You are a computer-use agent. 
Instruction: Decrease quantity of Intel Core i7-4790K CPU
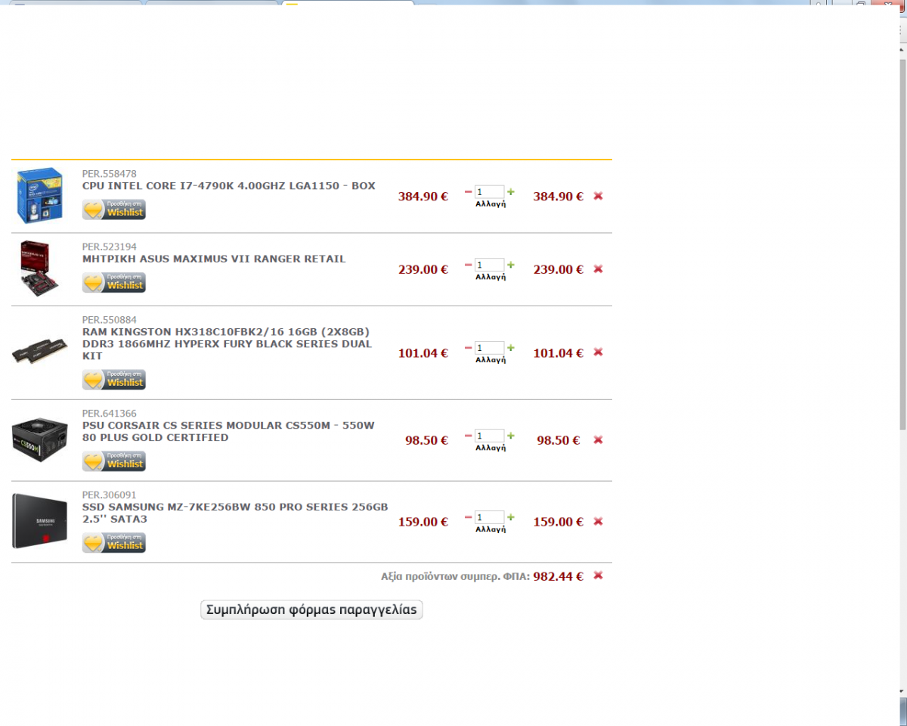click(x=468, y=191)
